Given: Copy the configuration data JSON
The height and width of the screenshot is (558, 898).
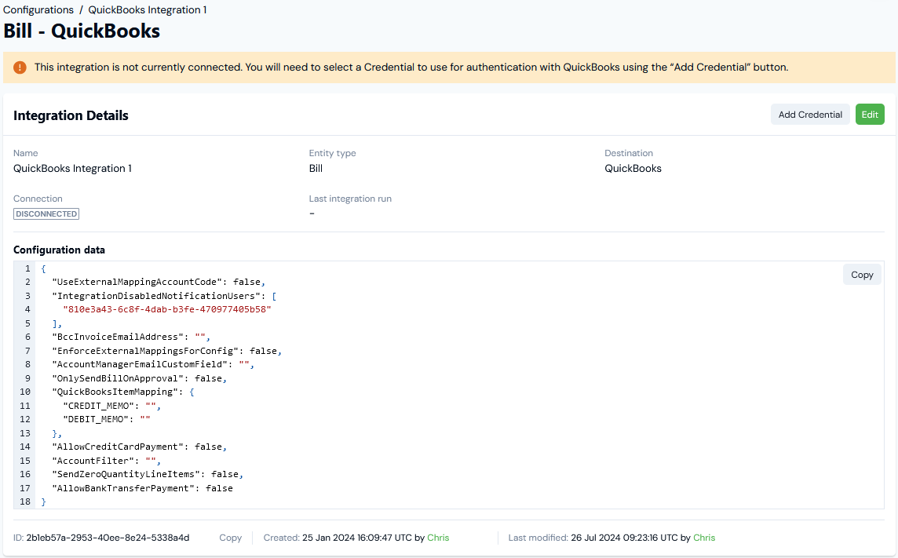Looking at the screenshot, I should point(861,274).
